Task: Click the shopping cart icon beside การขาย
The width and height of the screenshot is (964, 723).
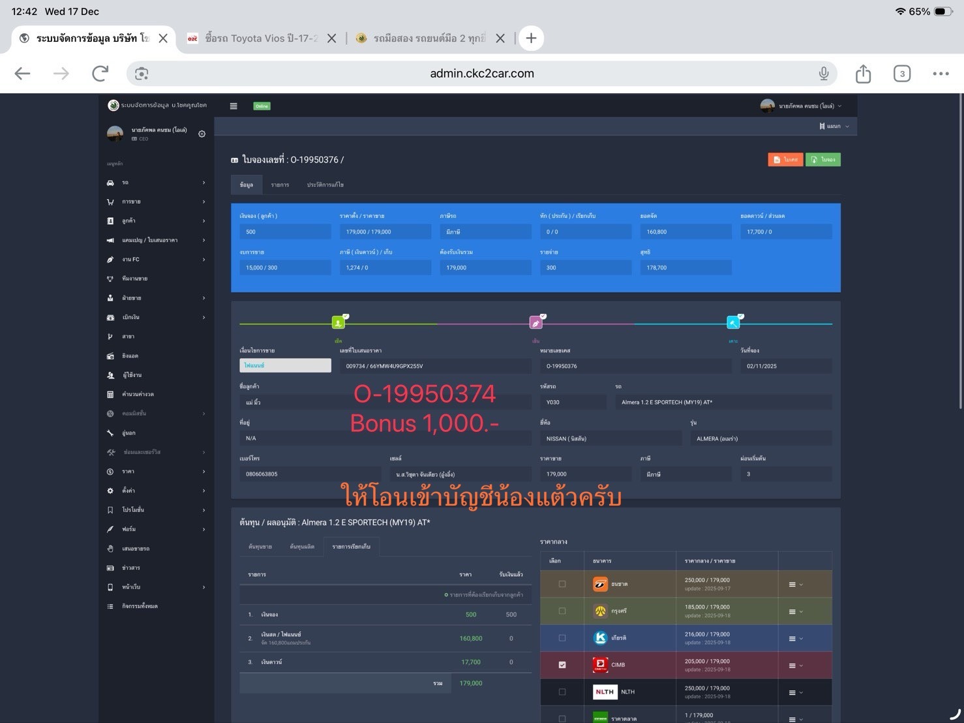Action: [110, 202]
